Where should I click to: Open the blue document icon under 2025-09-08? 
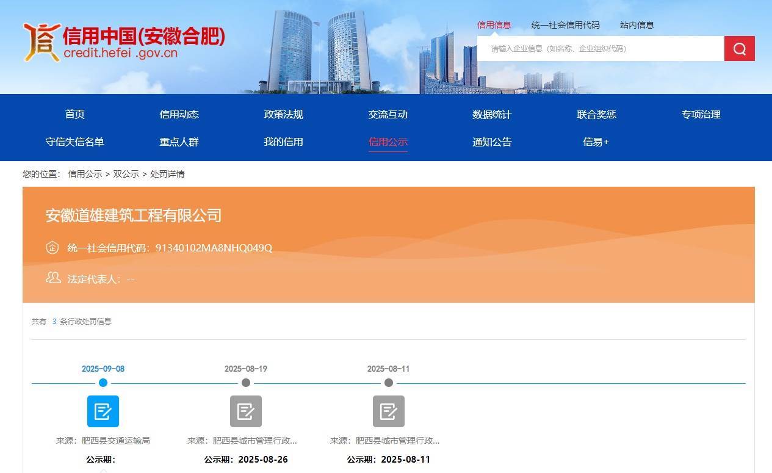tap(103, 411)
